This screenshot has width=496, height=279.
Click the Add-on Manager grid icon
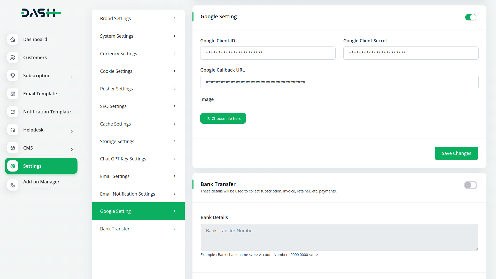tap(13, 185)
